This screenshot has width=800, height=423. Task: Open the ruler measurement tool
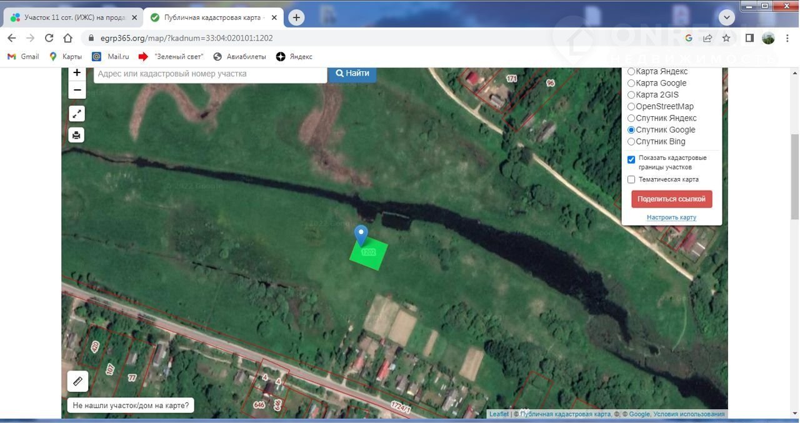click(77, 381)
